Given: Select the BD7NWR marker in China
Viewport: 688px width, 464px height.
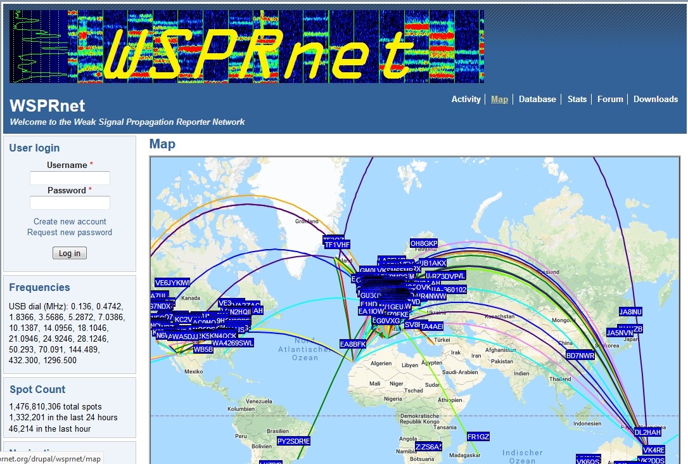Looking at the screenshot, I should (579, 356).
